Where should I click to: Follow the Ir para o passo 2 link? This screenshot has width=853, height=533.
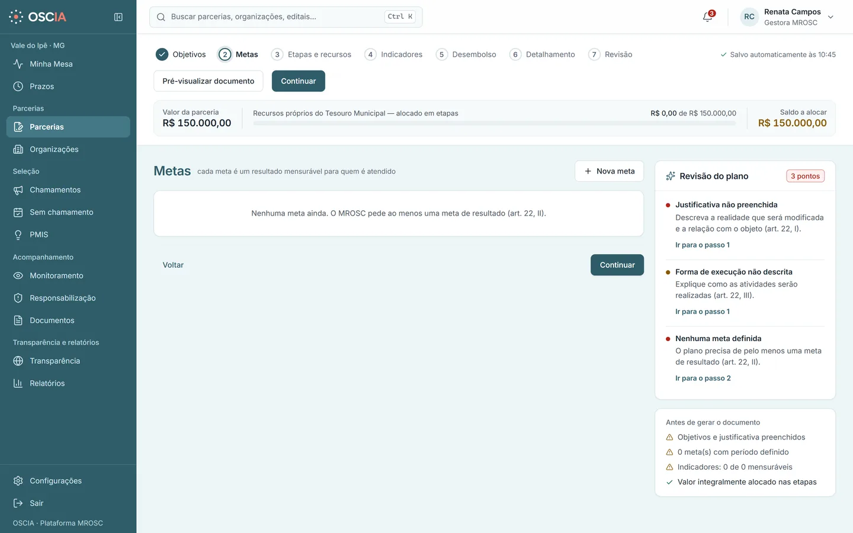[x=703, y=378]
